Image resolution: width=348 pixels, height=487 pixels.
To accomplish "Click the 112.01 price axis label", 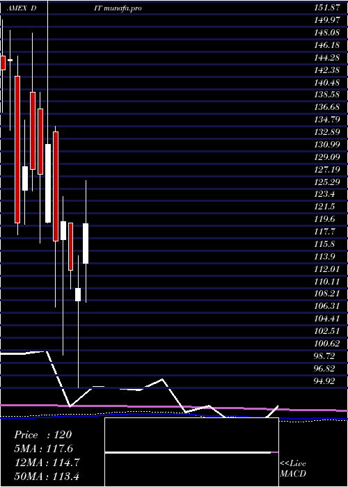I will (329, 269).
